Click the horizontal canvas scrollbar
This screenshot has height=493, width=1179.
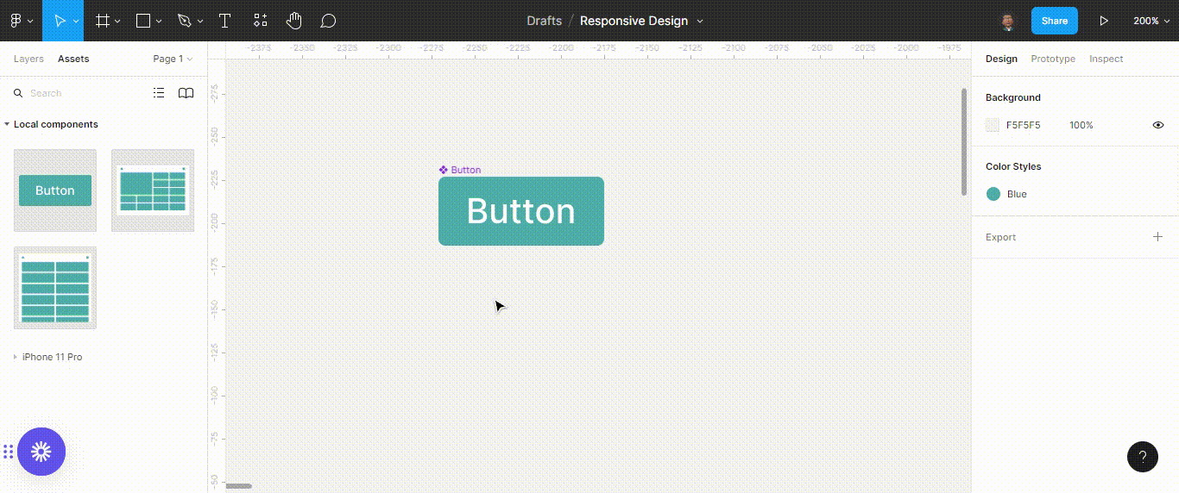click(x=239, y=486)
